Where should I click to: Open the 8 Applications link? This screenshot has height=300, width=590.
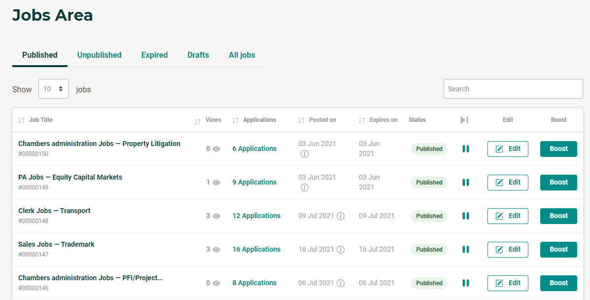point(254,283)
